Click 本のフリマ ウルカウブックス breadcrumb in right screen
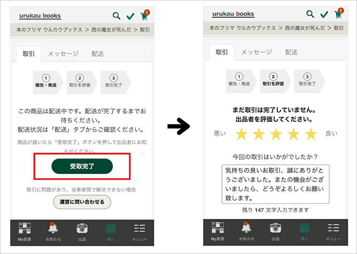Viewport: 357px width, 254px height. (x=242, y=28)
